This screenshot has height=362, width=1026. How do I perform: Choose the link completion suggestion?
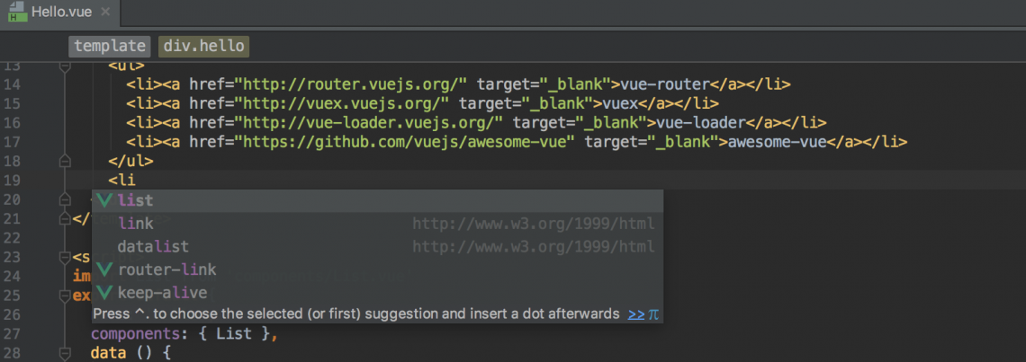coord(378,224)
